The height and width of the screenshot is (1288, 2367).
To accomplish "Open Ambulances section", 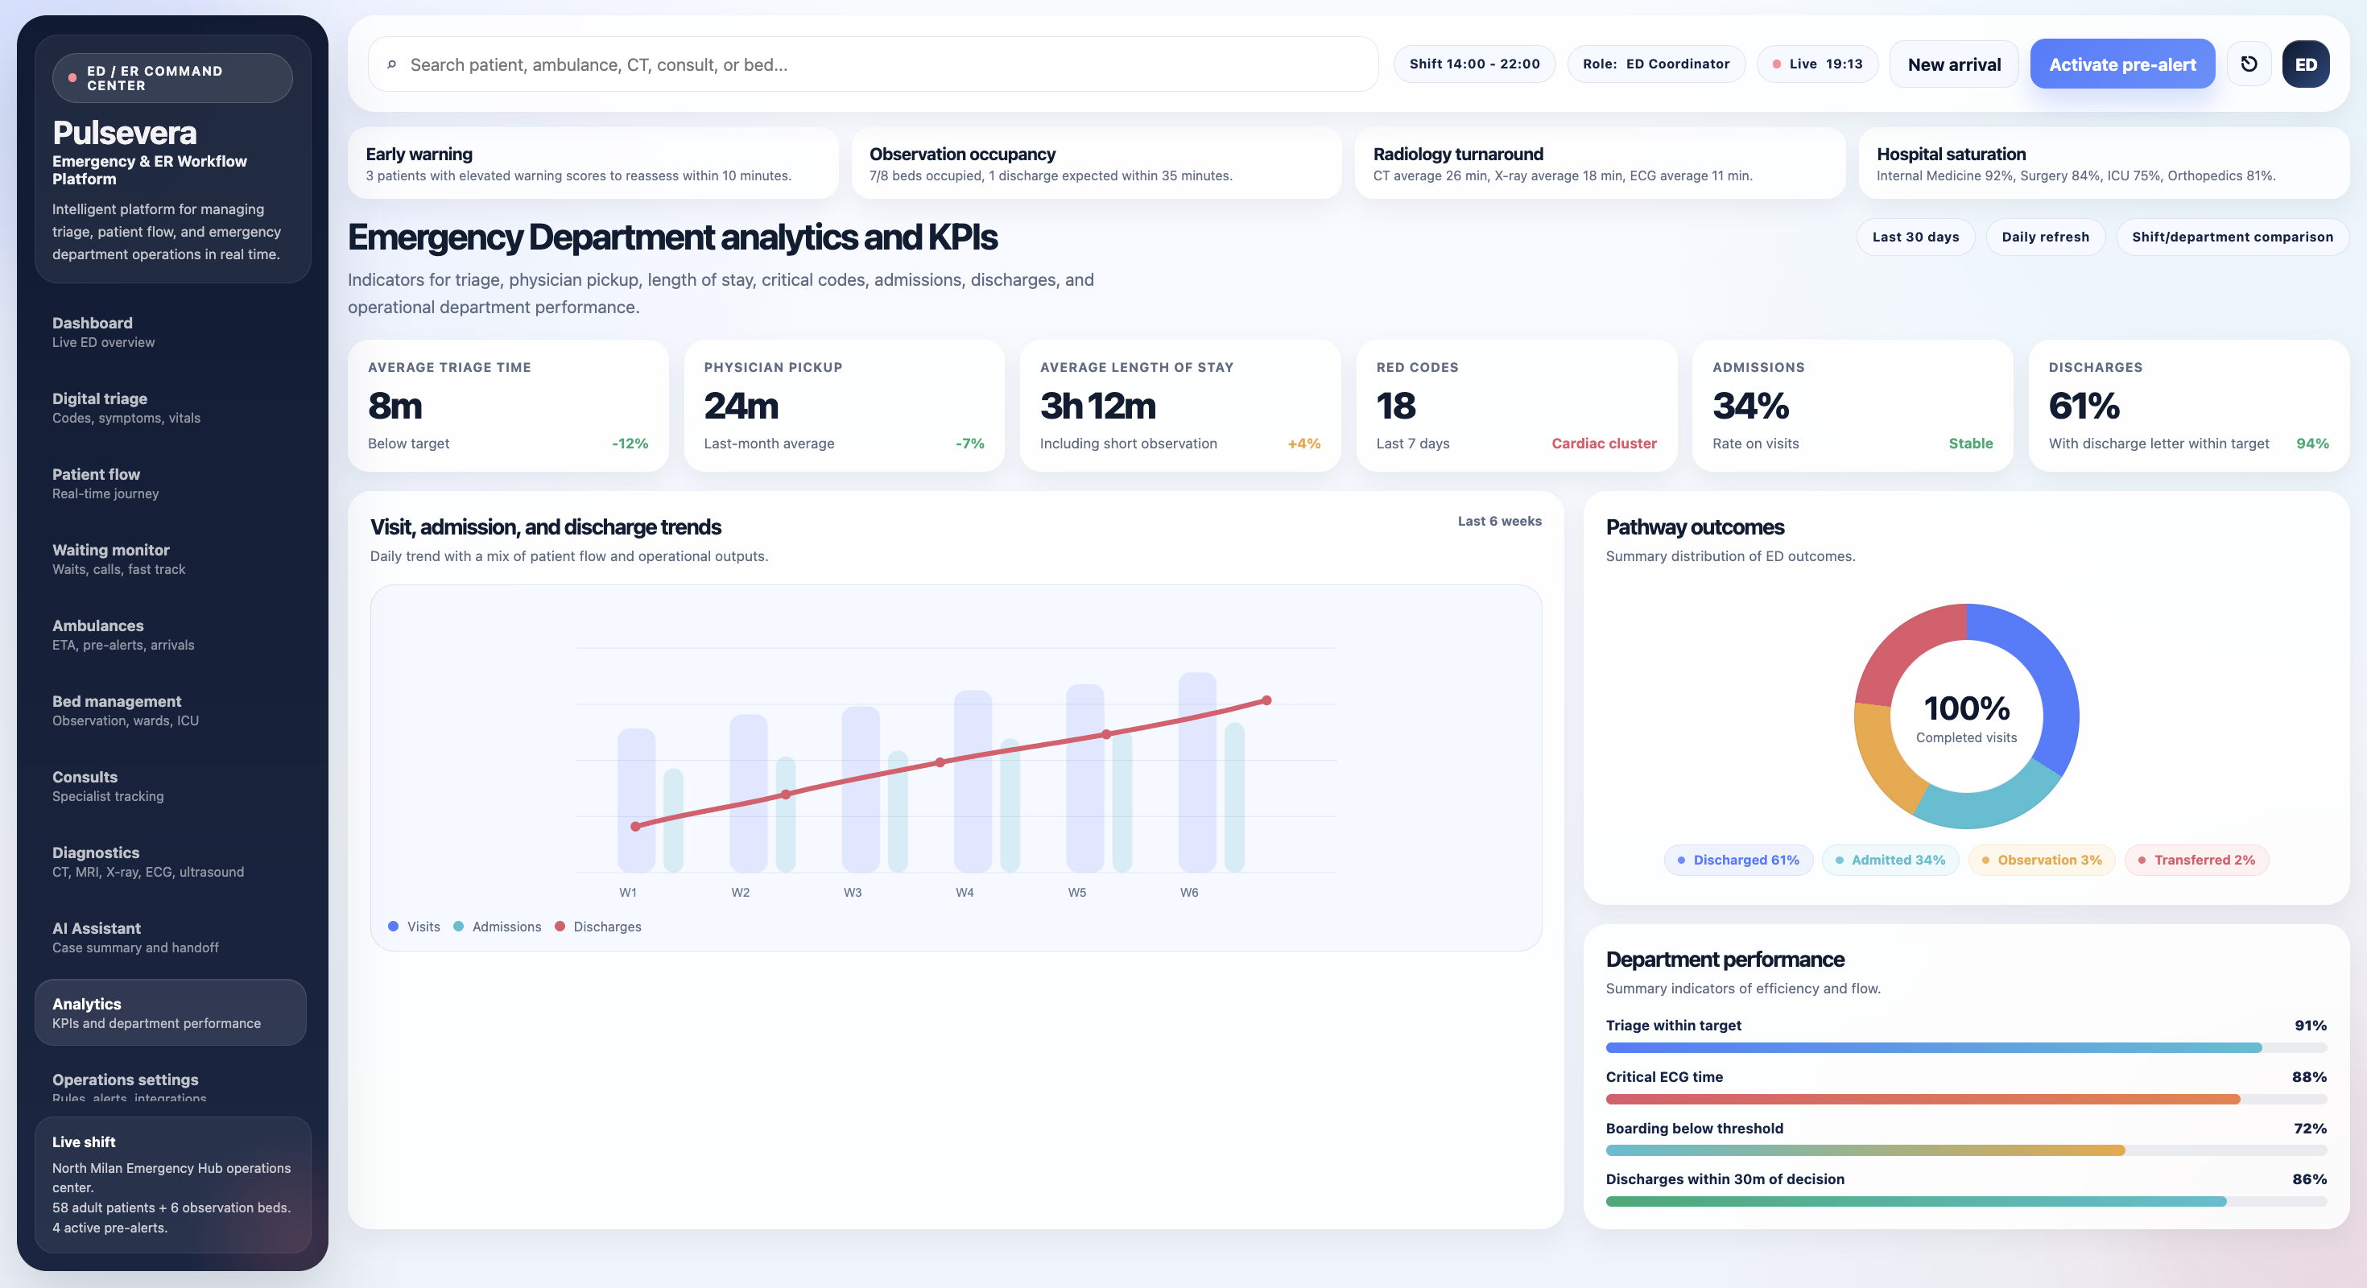I will [171, 635].
